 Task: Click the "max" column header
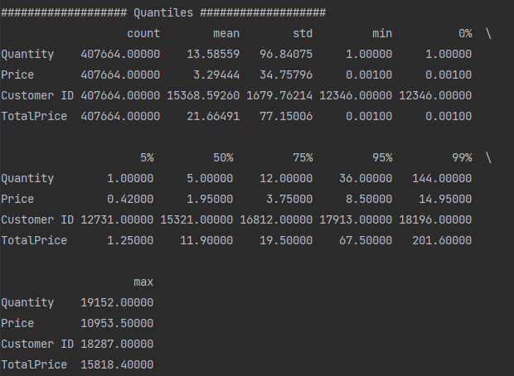[x=143, y=282]
